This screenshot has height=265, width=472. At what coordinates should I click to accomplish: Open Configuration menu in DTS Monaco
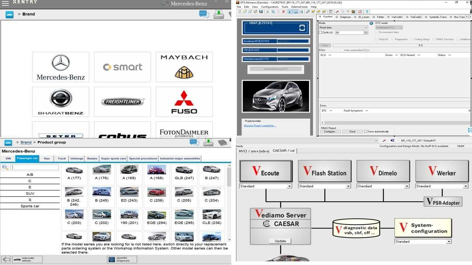270,7
